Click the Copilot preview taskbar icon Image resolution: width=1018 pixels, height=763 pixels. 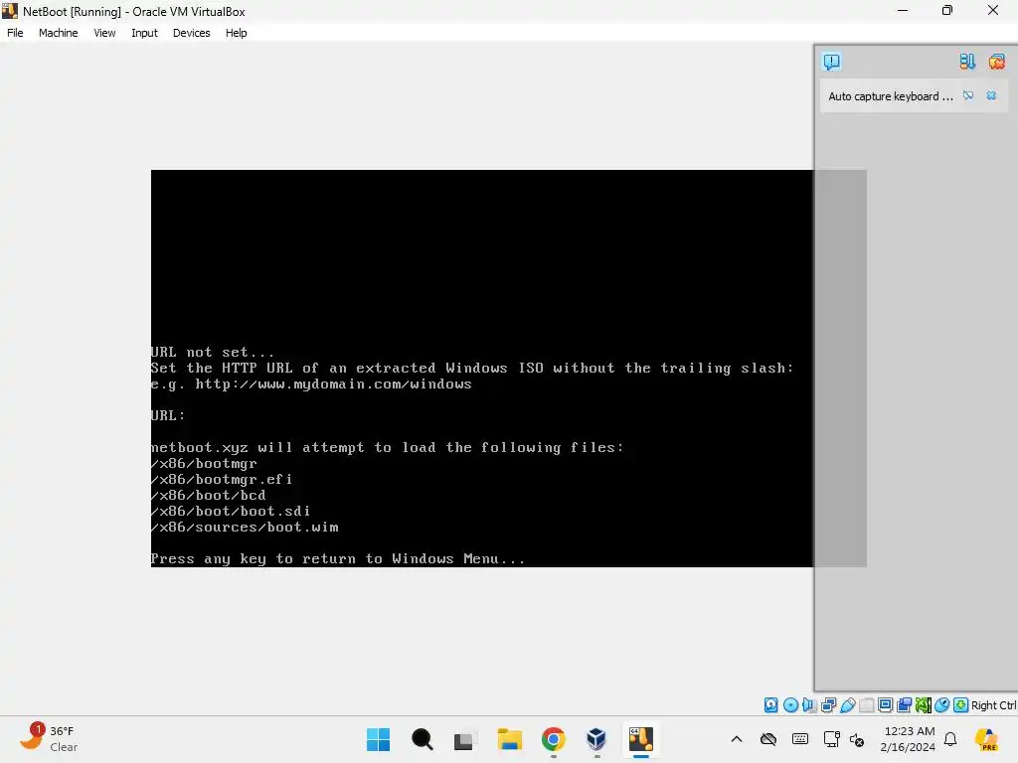(987, 739)
